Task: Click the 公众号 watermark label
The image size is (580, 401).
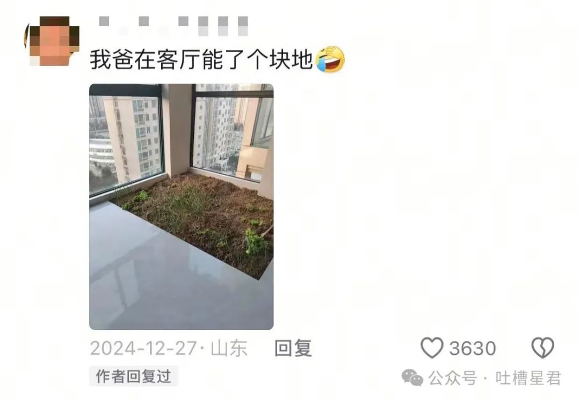Action: [x=453, y=378]
